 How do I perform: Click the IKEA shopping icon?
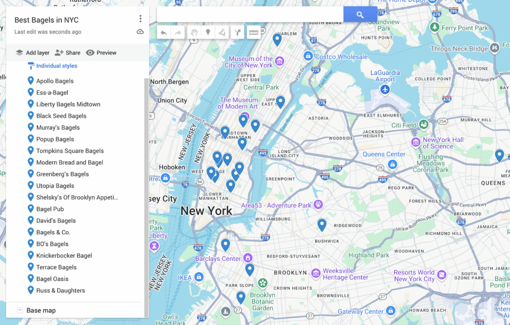click(x=199, y=277)
